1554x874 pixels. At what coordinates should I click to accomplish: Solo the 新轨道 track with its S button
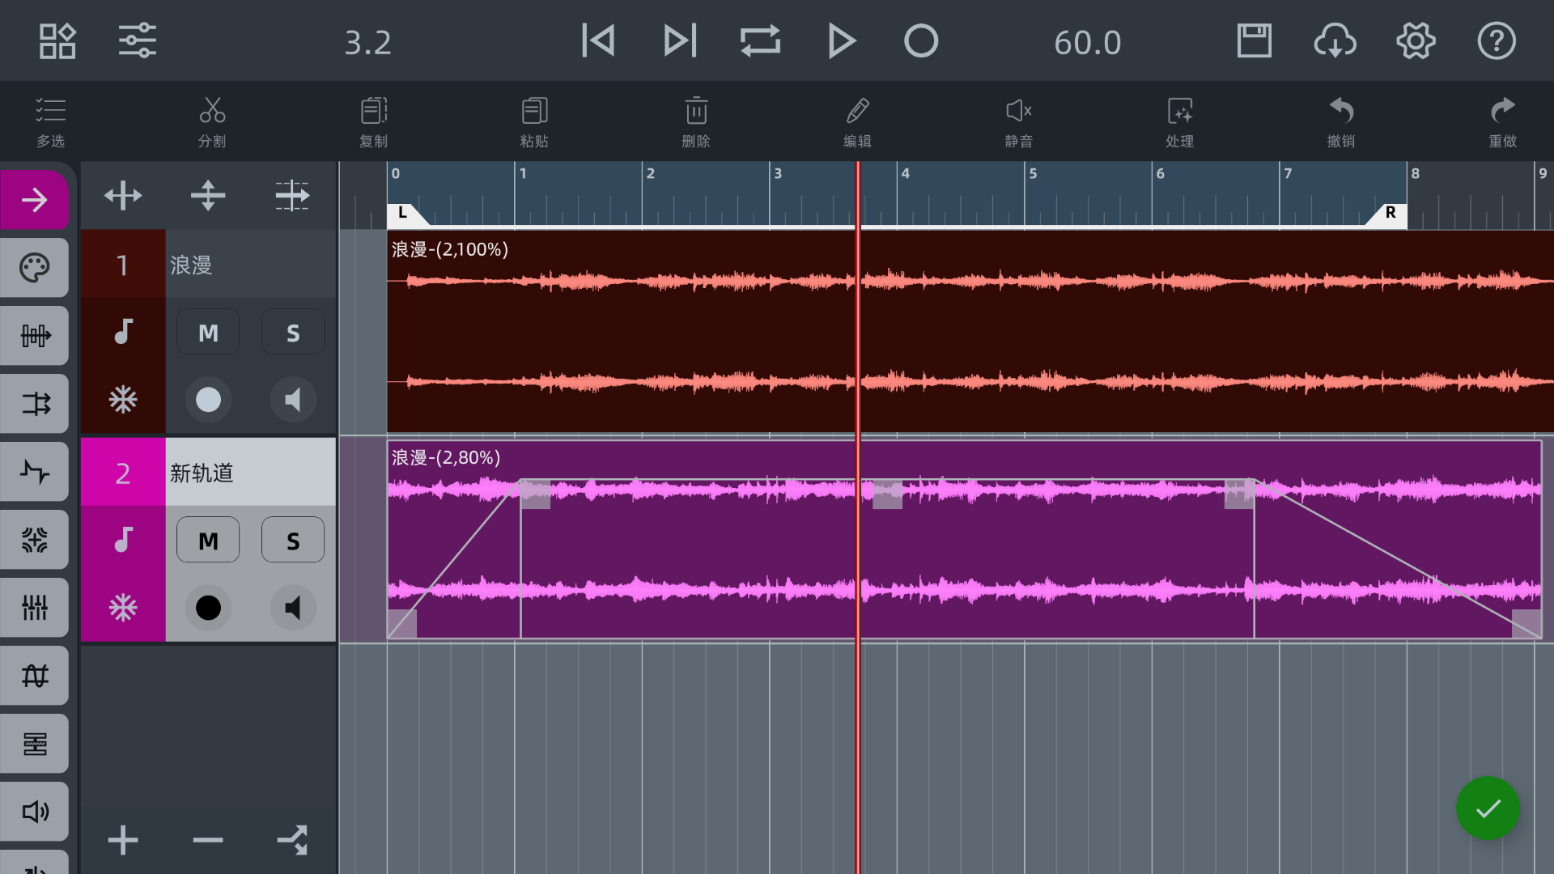click(292, 539)
